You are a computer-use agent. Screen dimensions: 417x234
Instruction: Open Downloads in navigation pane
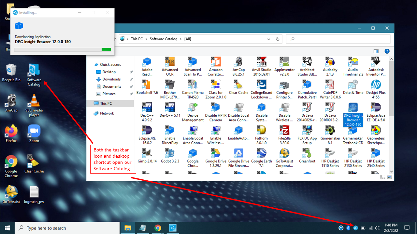(111, 79)
